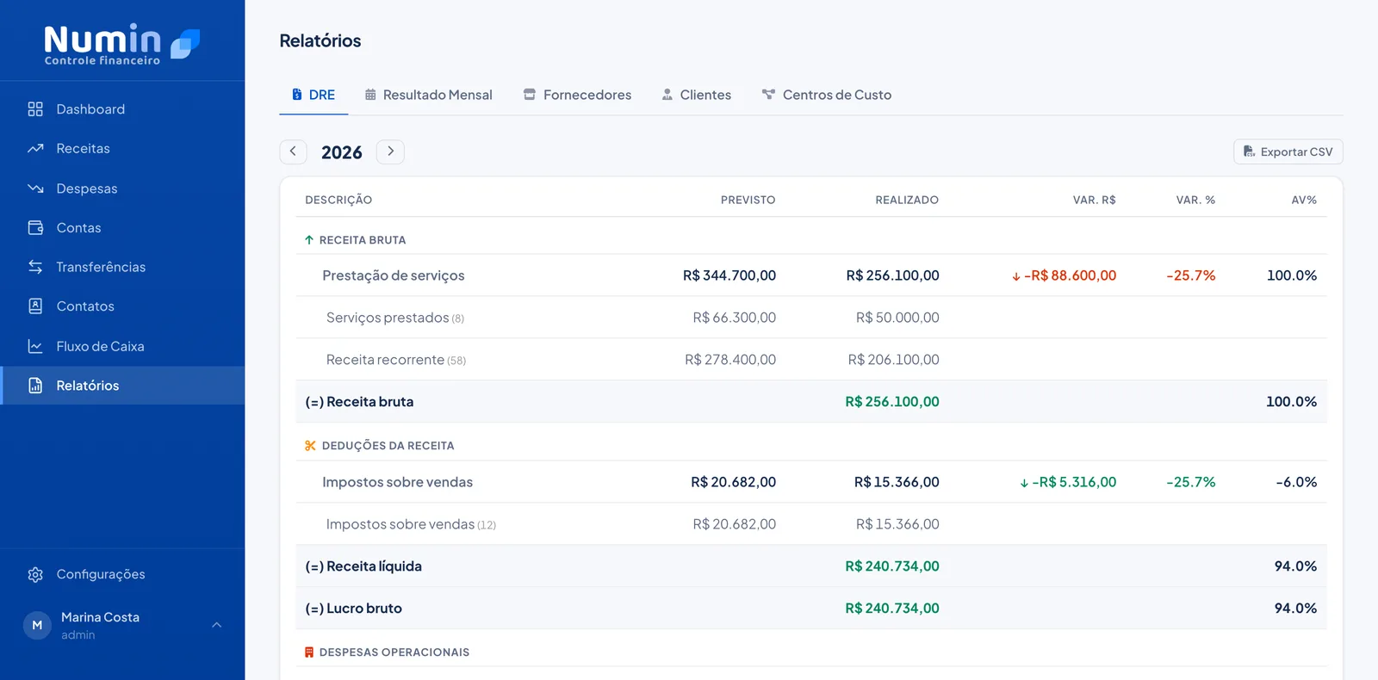Click the Contatos address book icon
1378x680 pixels.
[x=35, y=306]
